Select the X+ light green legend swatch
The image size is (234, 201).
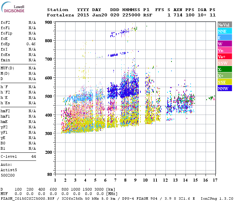[x=225, y=75]
